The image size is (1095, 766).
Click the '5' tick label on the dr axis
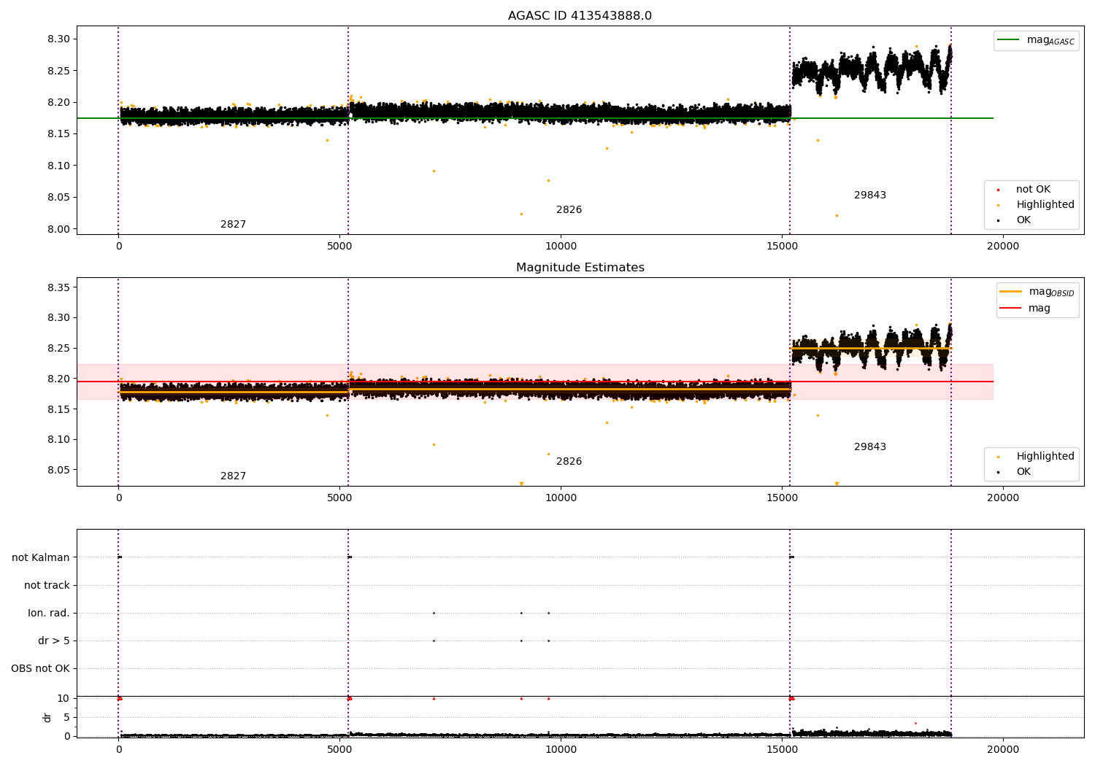click(x=67, y=718)
